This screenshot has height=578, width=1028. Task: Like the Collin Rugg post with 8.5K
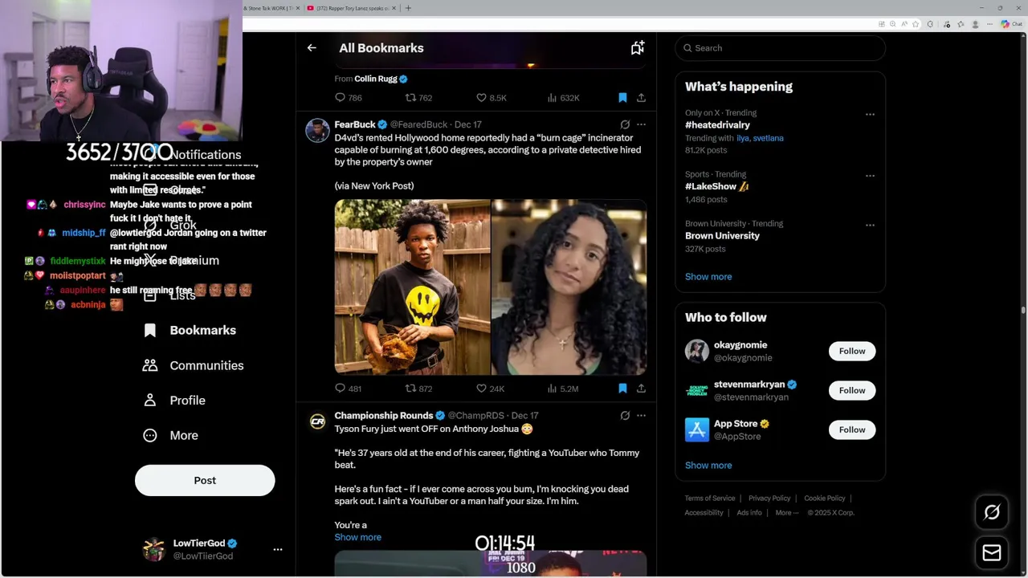(x=491, y=98)
